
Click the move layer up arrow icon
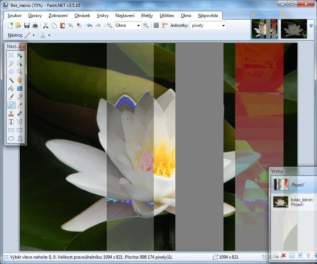(x=309, y=256)
